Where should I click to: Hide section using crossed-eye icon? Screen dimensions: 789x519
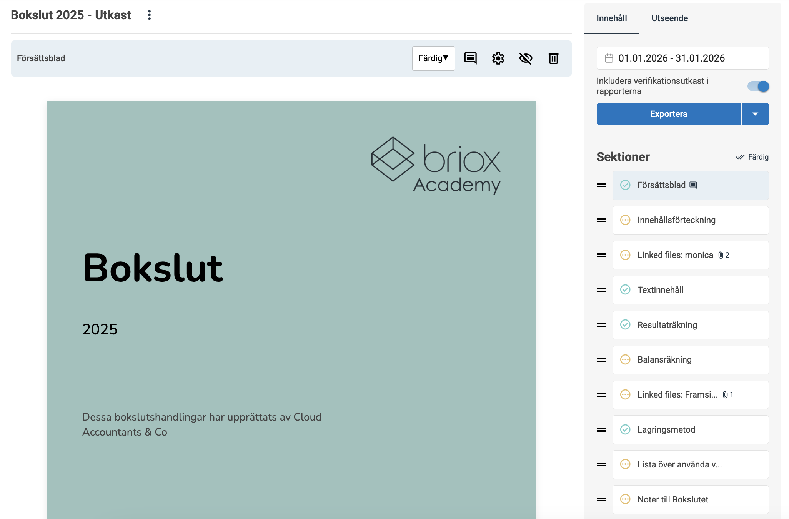click(526, 58)
